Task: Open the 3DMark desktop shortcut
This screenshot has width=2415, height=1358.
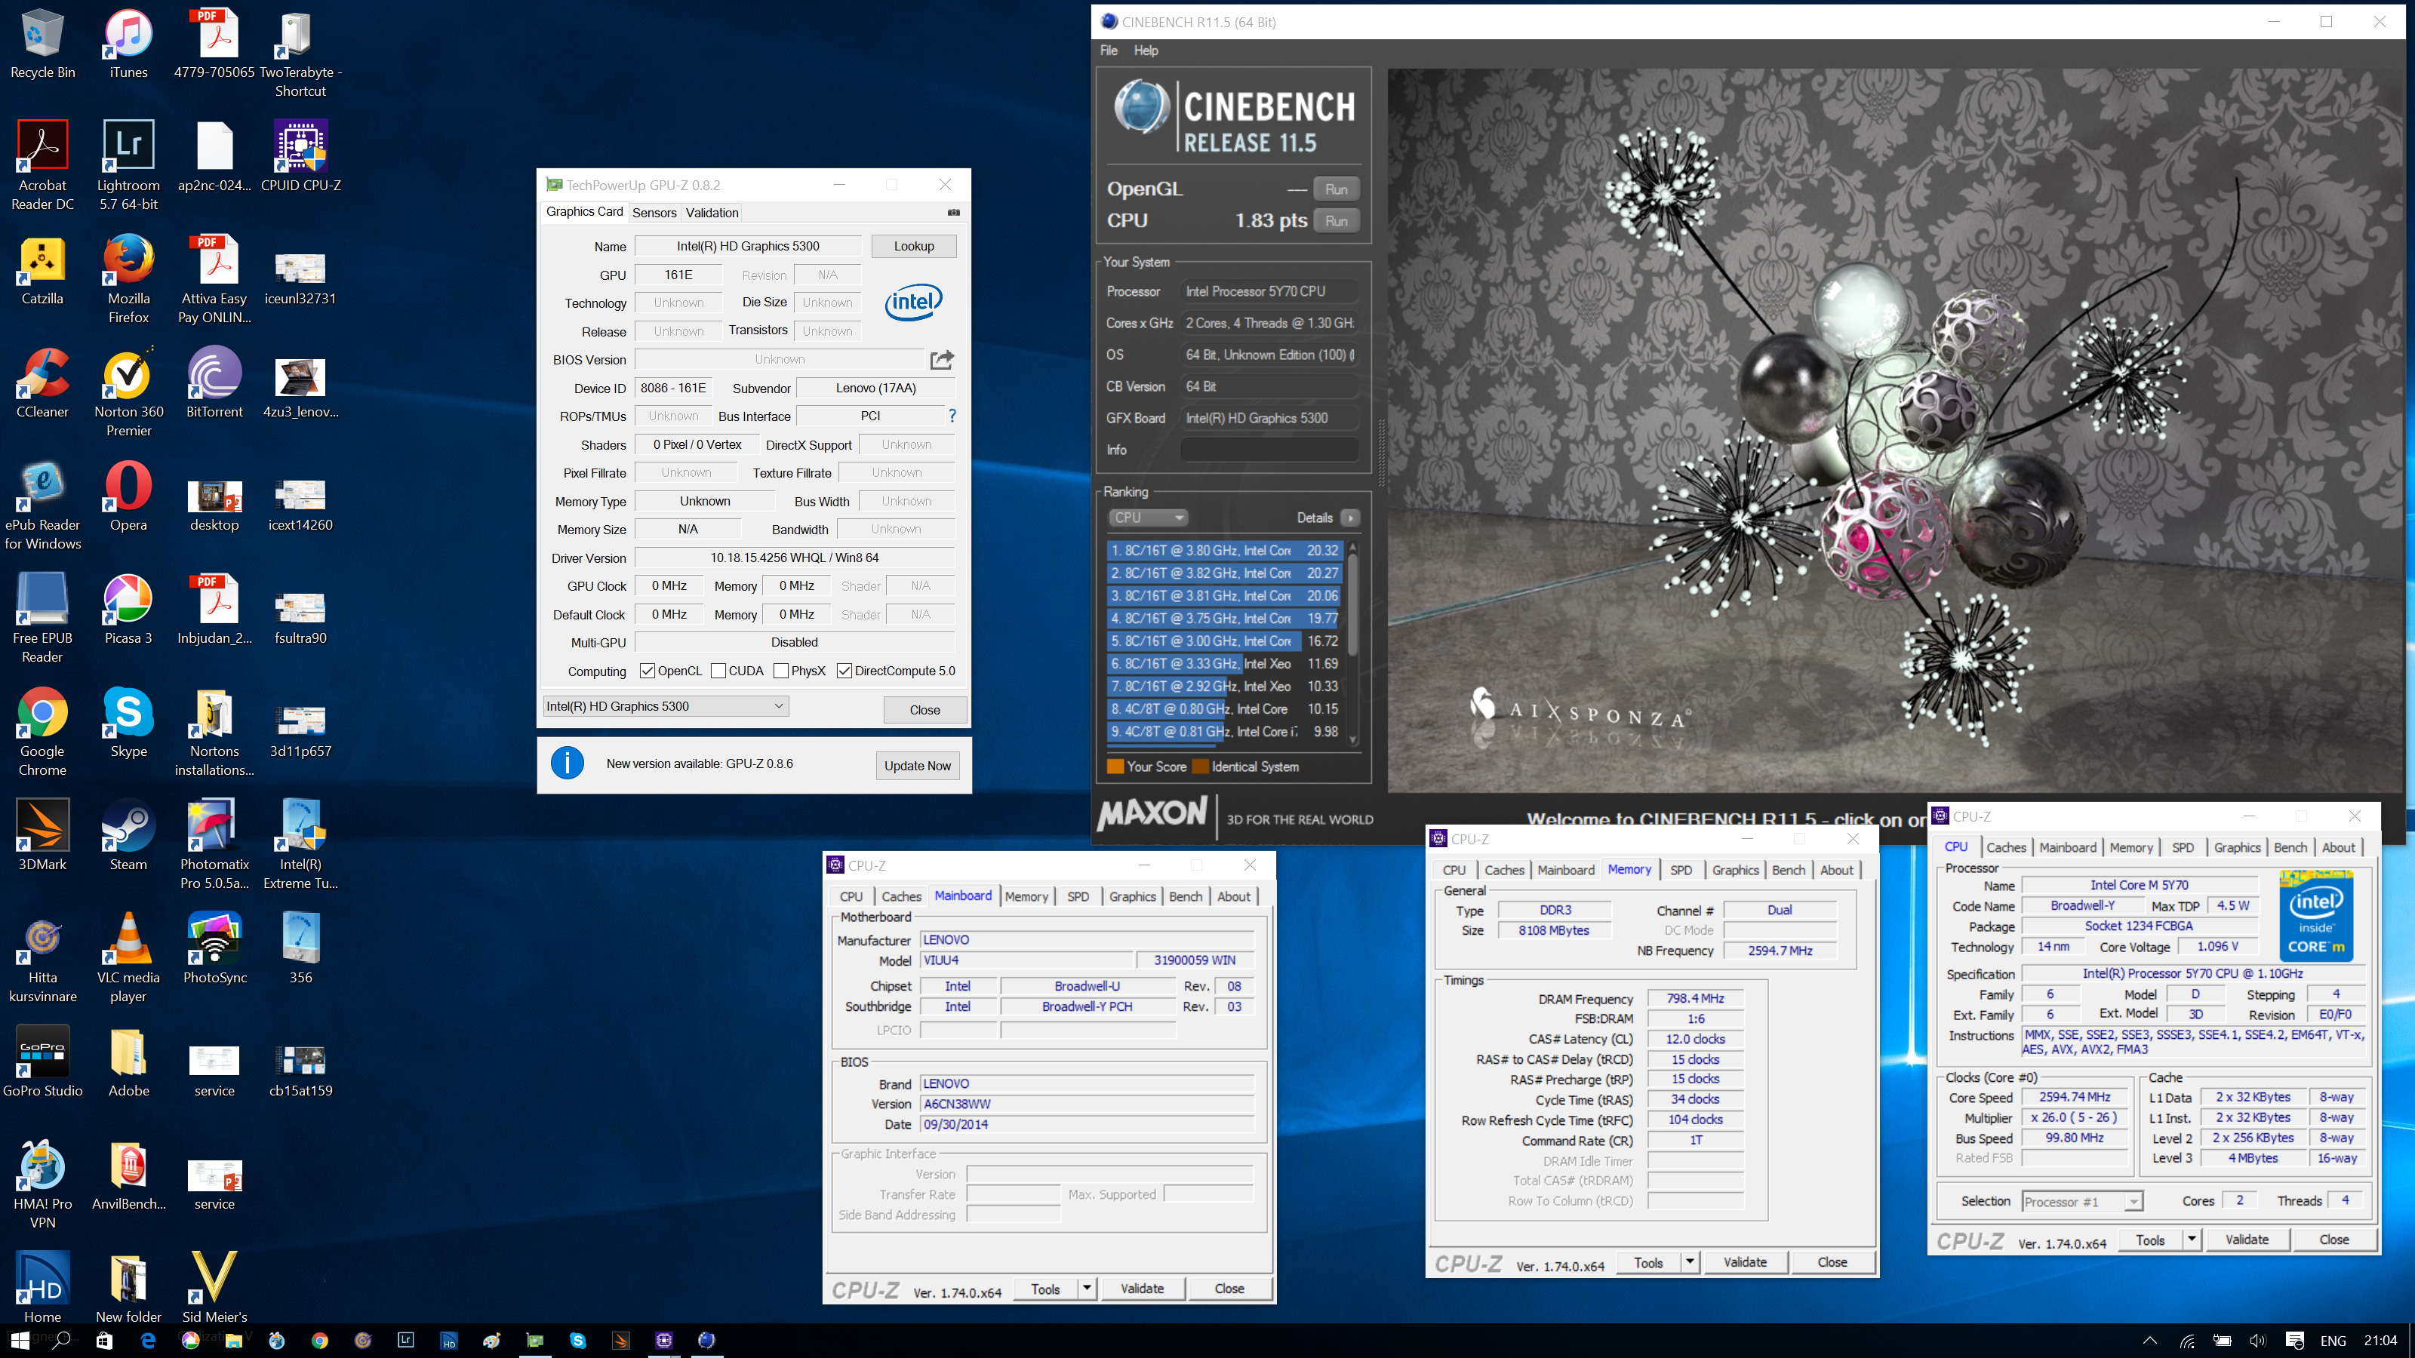Action: pyautogui.click(x=42, y=835)
